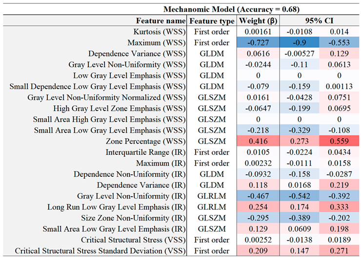361x258 pixels.
Task: Click the Weight (β) column header
Action: (258, 21)
